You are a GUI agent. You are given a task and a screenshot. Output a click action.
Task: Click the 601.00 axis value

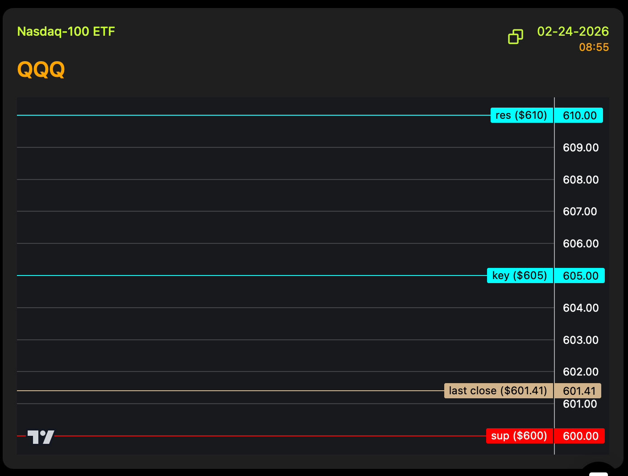pos(580,404)
